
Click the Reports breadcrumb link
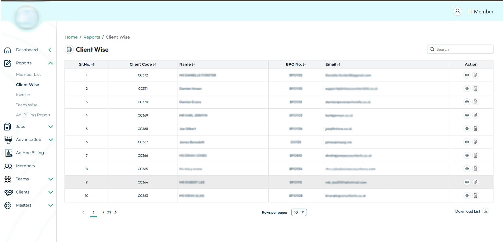92,37
